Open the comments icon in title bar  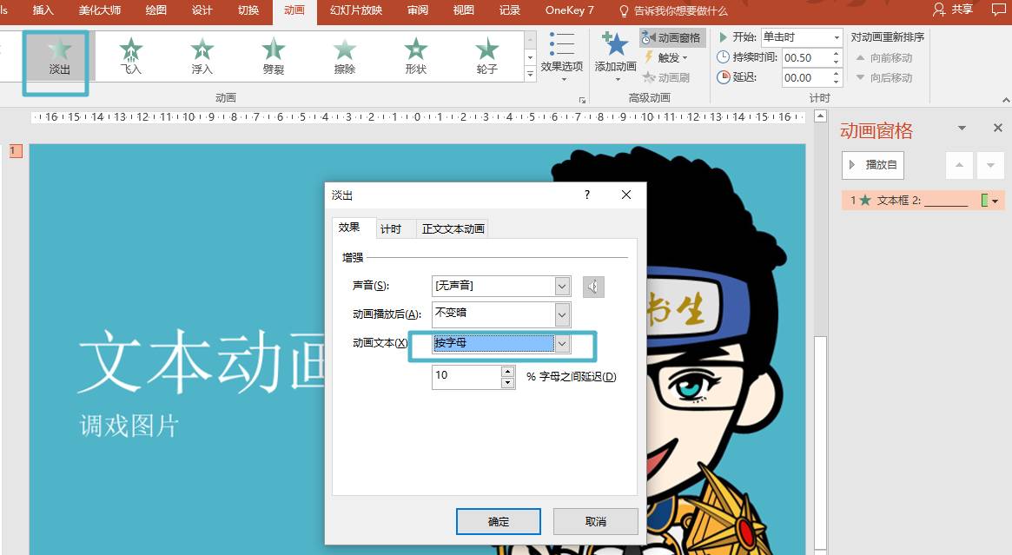[x=998, y=10]
